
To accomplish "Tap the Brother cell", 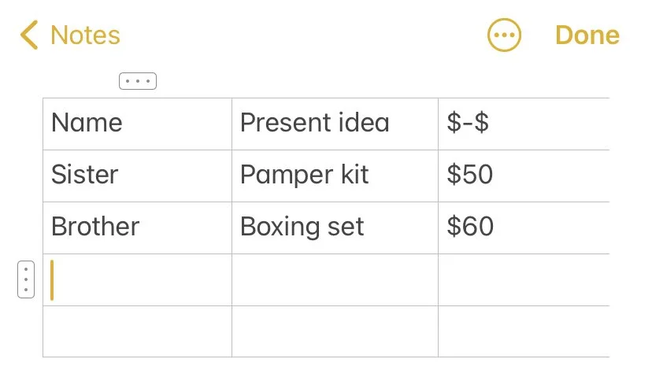I will pyautogui.click(x=137, y=228).
